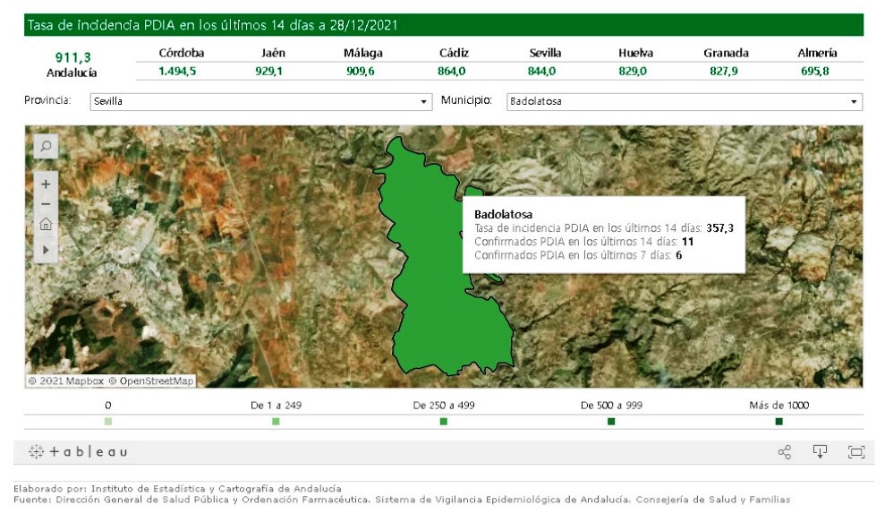Open the Municipio dropdown showing Badolatosa
885x522 pixels.
684,102
